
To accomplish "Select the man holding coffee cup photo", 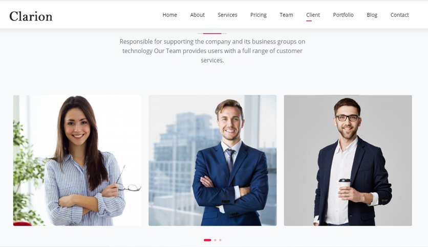I will tap(348, 160).
